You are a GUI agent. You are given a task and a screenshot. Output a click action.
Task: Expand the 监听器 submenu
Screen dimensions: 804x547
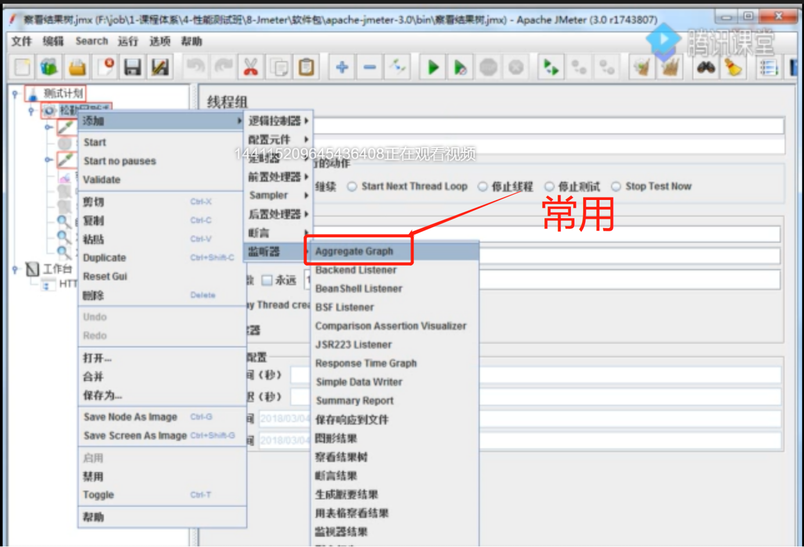(x=278, y=252)
